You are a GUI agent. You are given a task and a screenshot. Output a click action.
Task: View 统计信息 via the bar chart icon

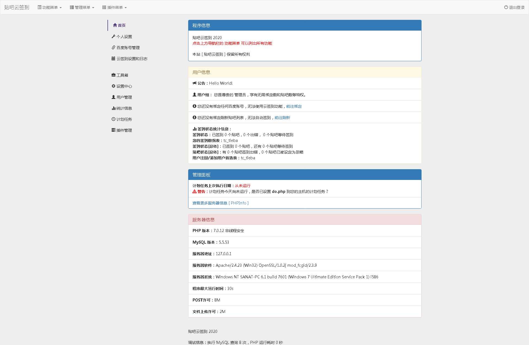pyautogui.click(x=114, y=108)
